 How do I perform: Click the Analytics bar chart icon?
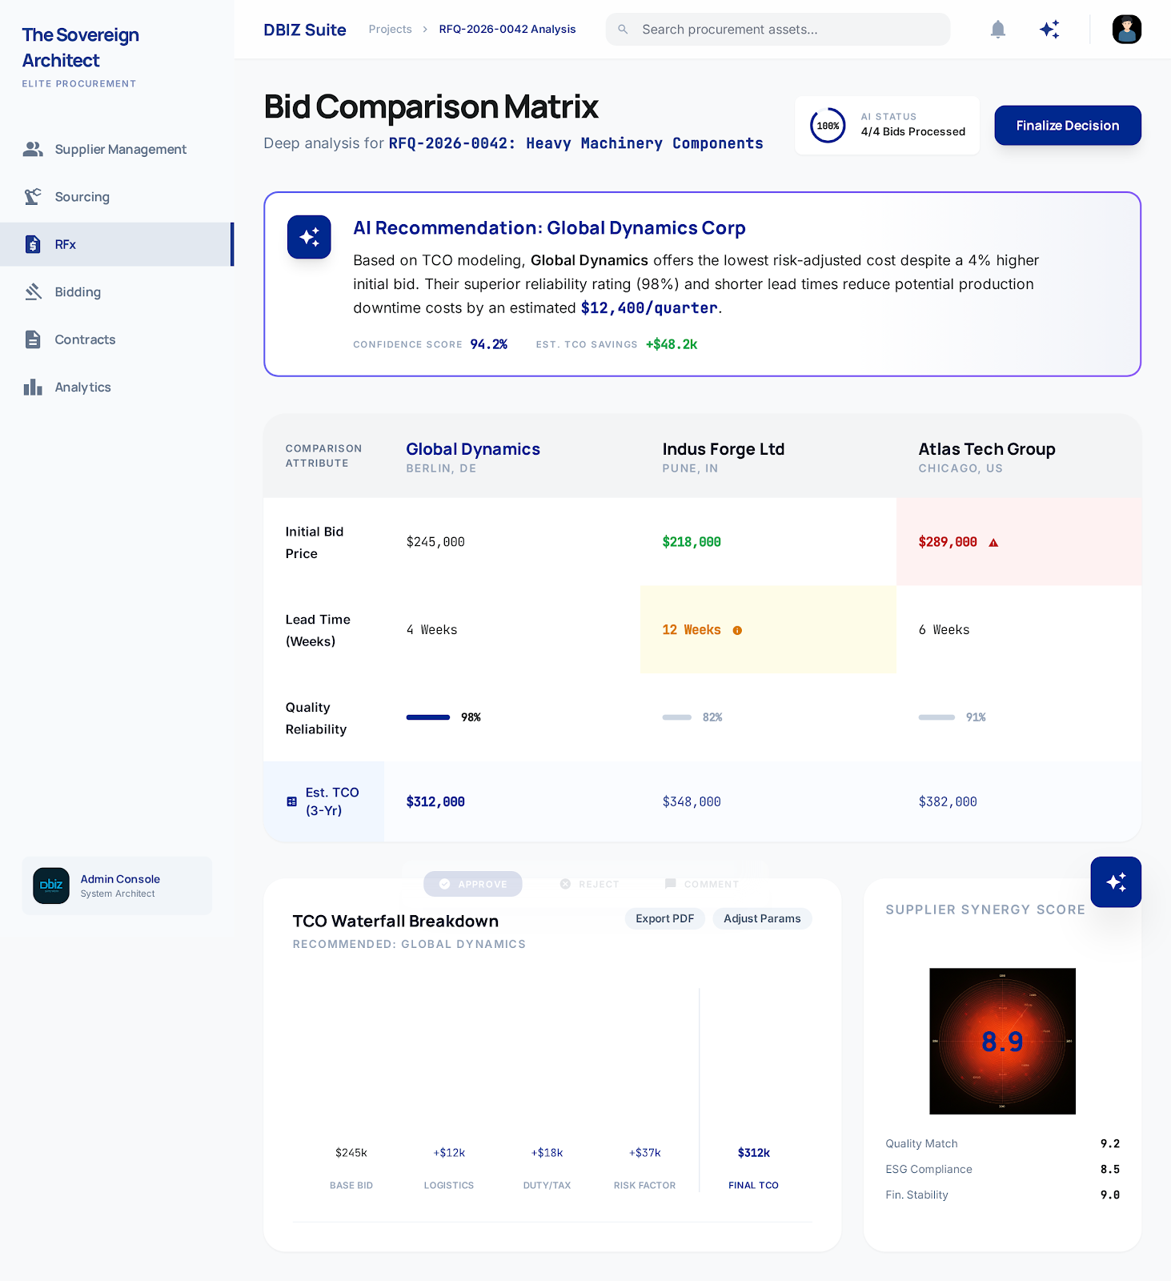pos(33,388)
